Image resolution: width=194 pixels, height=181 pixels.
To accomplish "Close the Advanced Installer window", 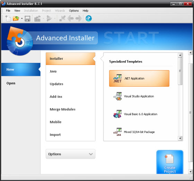I will 188,4.
